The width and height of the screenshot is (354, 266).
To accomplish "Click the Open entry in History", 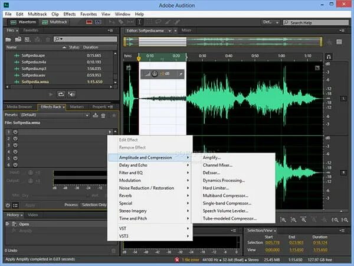I will tap(24, 224).
